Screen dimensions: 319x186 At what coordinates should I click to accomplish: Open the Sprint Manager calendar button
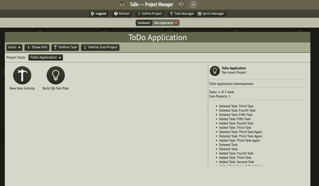pos(211,14)
